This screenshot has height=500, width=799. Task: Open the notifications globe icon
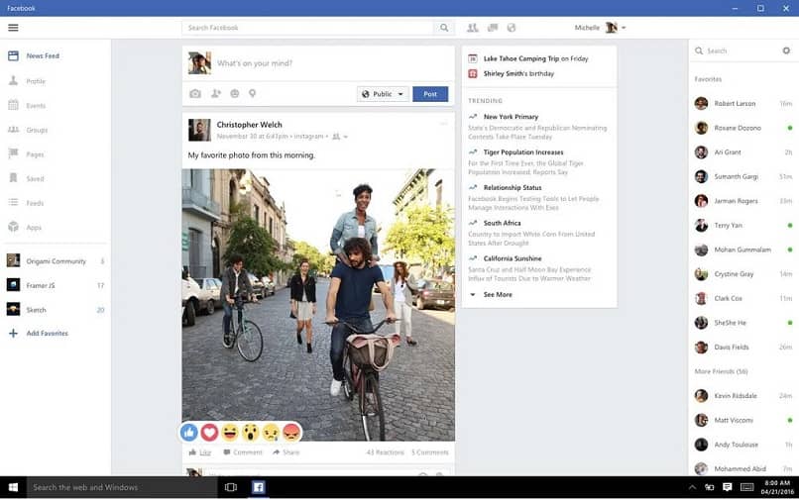[512, 28]
